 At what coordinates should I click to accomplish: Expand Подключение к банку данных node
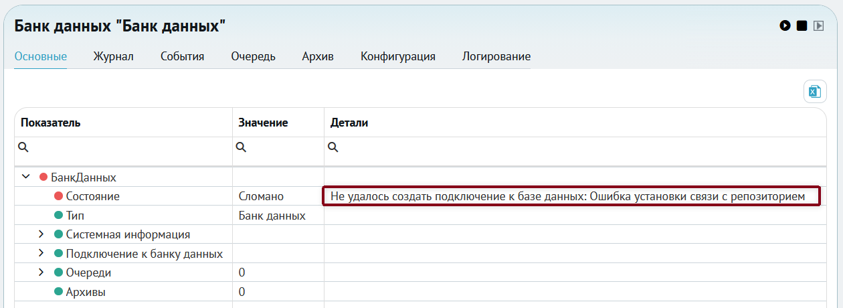click(41, 253)
